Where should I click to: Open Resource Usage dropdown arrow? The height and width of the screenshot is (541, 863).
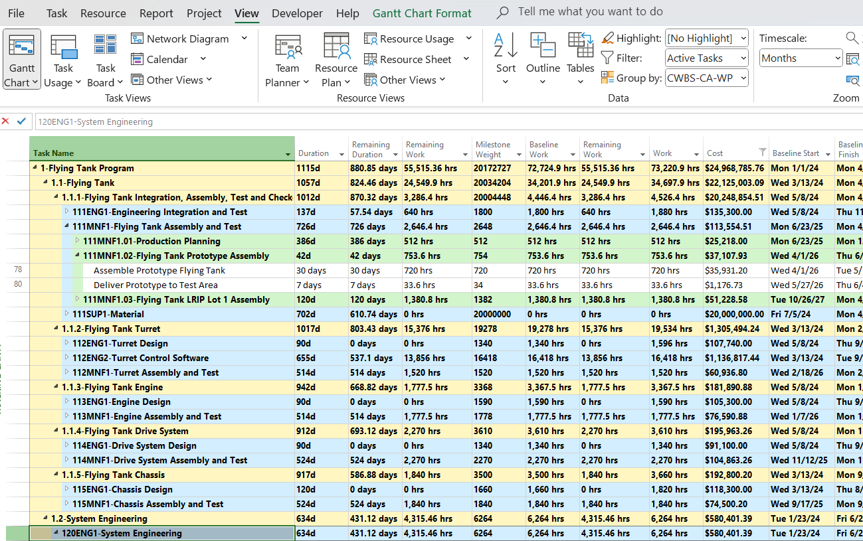click(x=469, y=39)
